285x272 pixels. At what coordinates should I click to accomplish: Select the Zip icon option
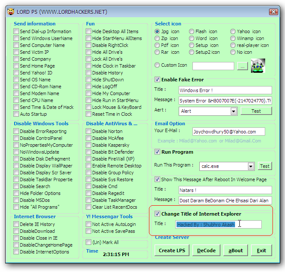pyautogui.click(x=157, y=38)
